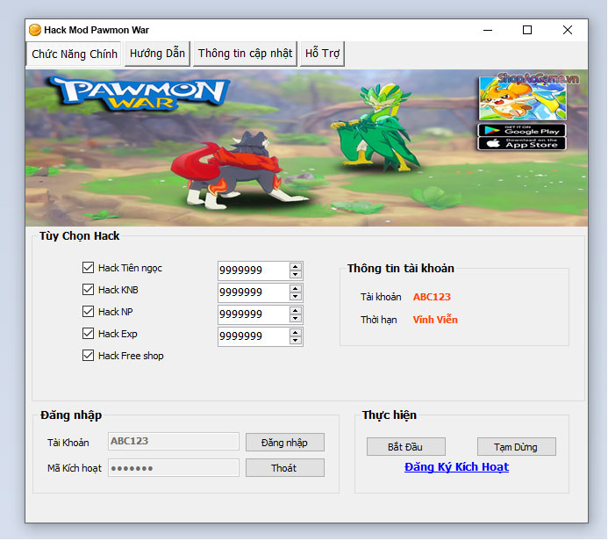608x541 pixels.
Task: Open the Hỗ Trợ tab
Action: (322, 54)
